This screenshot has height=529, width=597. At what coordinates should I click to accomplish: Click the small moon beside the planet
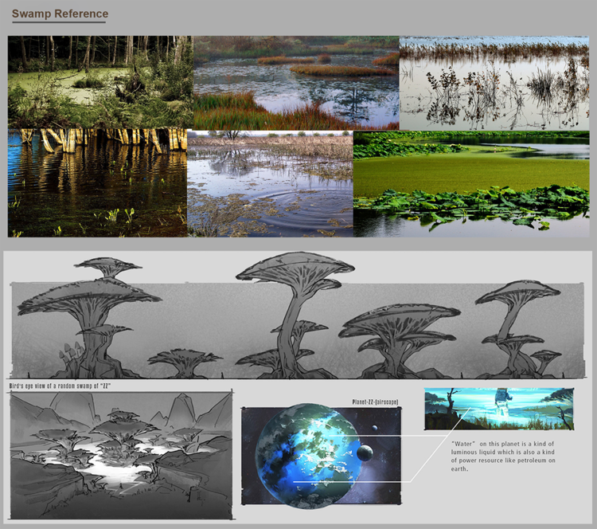[x=364, y=453]
